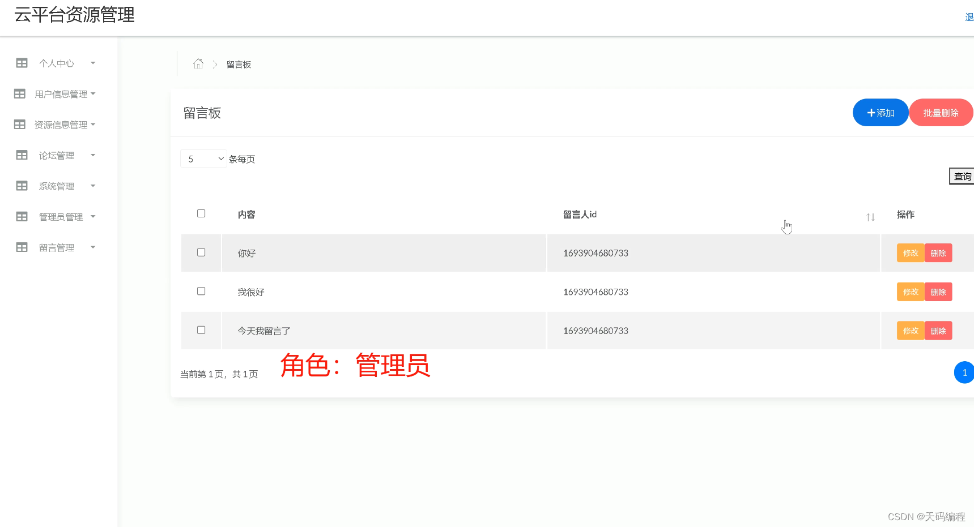The width and height of the screenshot is (974, 527).
Task: Click the 查询 search button
Action: (962, 176)
